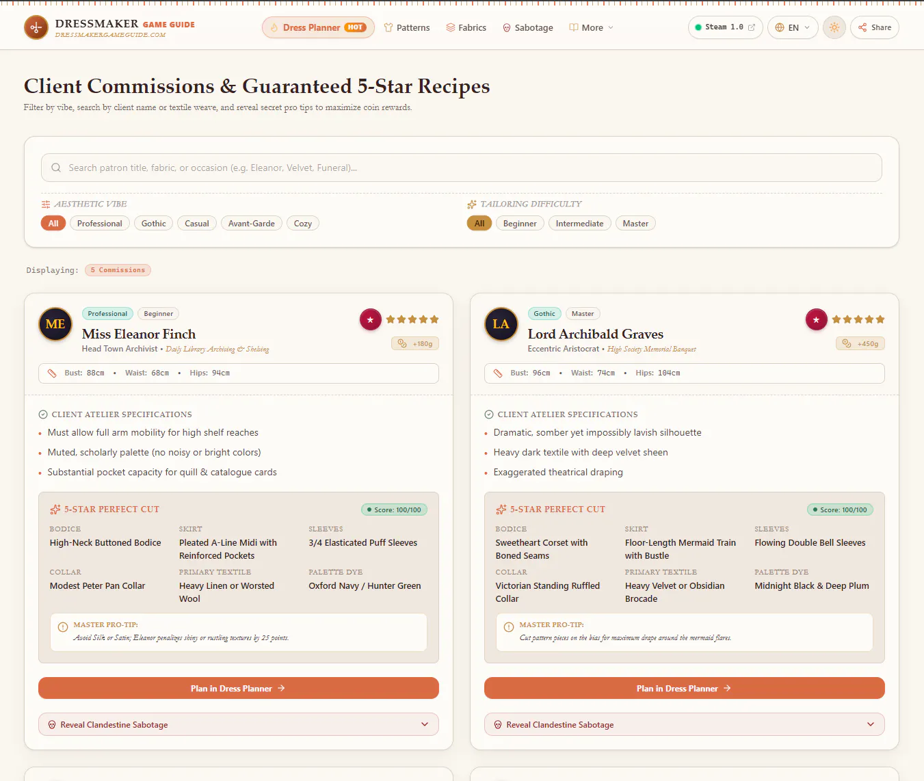Click the Dressmaker Game Guide logo icon
The image size is (924, 781).
click(x=36, y=27)
